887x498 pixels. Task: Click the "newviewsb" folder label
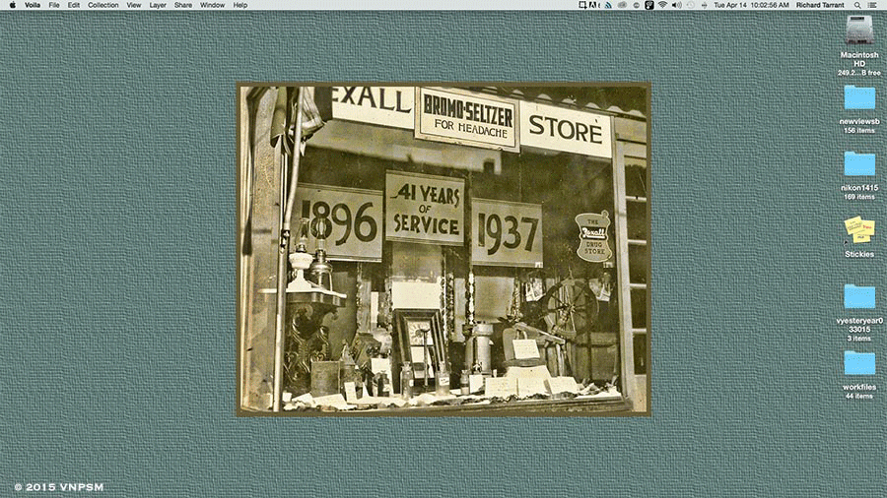(859, 121)
